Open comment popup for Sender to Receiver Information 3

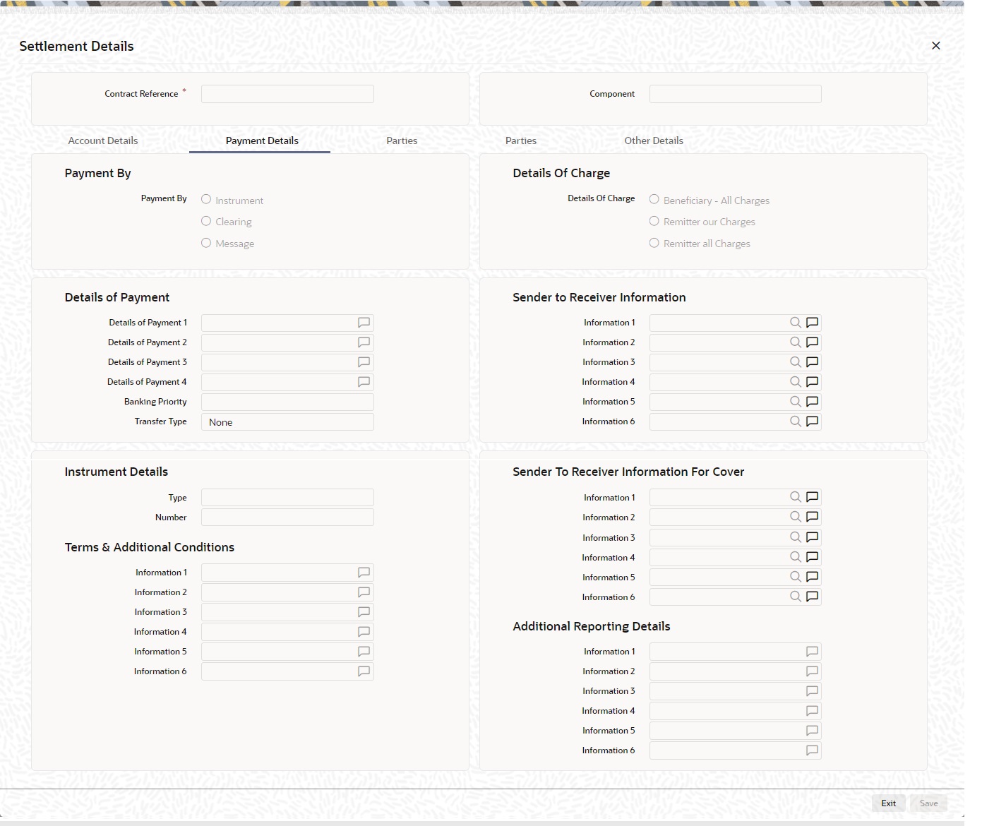tap(813, 362)
